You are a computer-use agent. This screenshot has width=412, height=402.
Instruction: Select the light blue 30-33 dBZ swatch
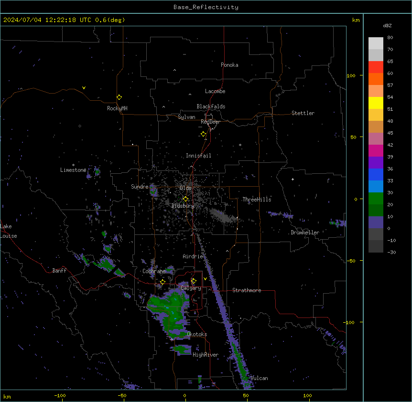pyautogui.click(x=376, y=186)
